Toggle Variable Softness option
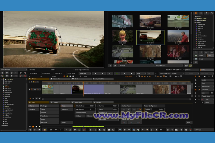The width and height of the screenshot is (215, 143). pyautogui.click(x=85, y=113)
